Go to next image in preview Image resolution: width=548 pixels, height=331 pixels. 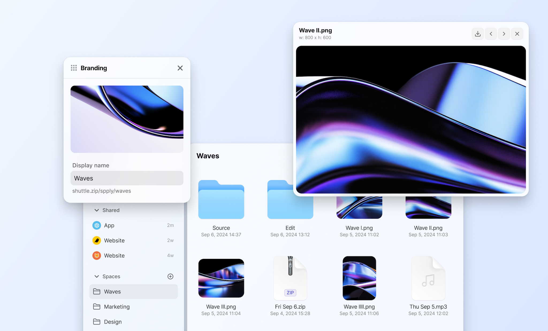(x=504, y=34)
